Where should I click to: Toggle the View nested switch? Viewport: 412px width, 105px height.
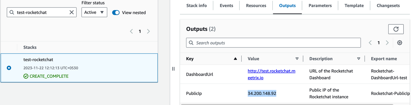pos(116,13)
